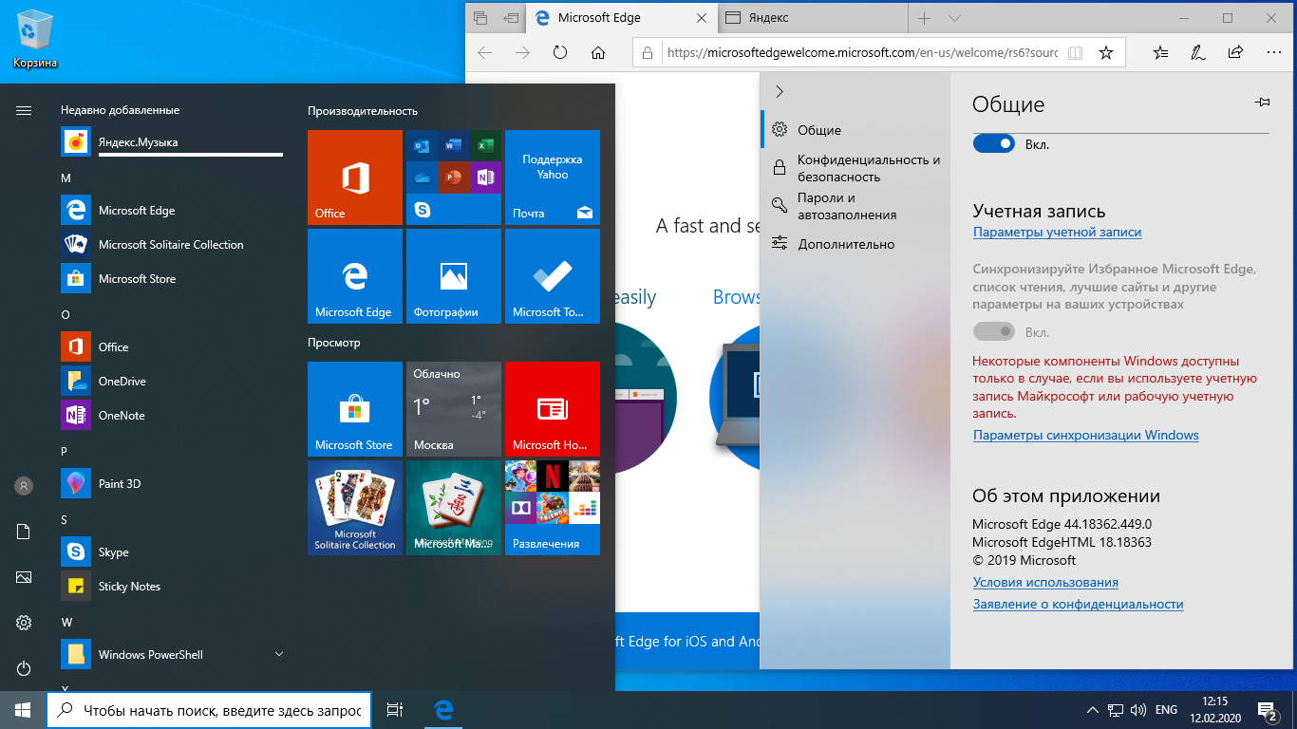Open Edge share icon in toolbar
1297x729 pixels.
pyautogui.click(x=1235, y=53)
